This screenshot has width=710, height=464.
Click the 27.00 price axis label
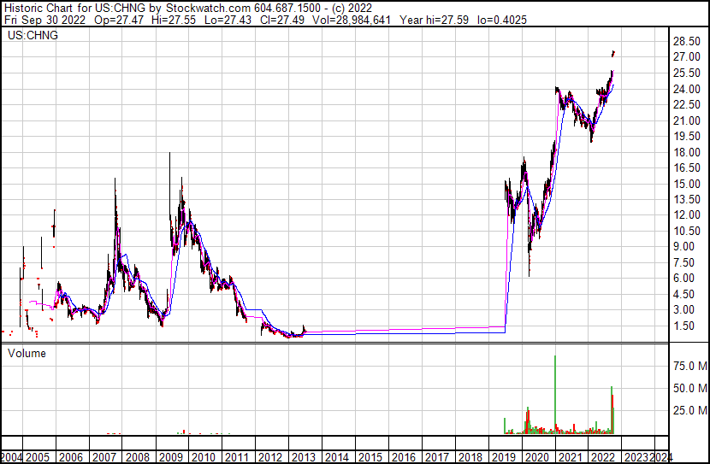tap(687, 57)
